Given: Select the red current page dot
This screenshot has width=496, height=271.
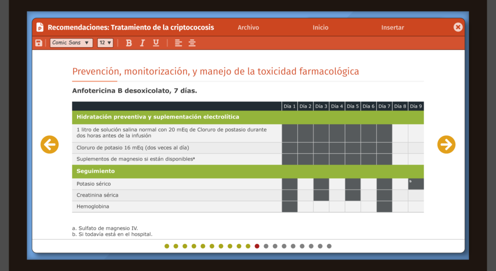Looking at the screenshot, I should (257, 246).
